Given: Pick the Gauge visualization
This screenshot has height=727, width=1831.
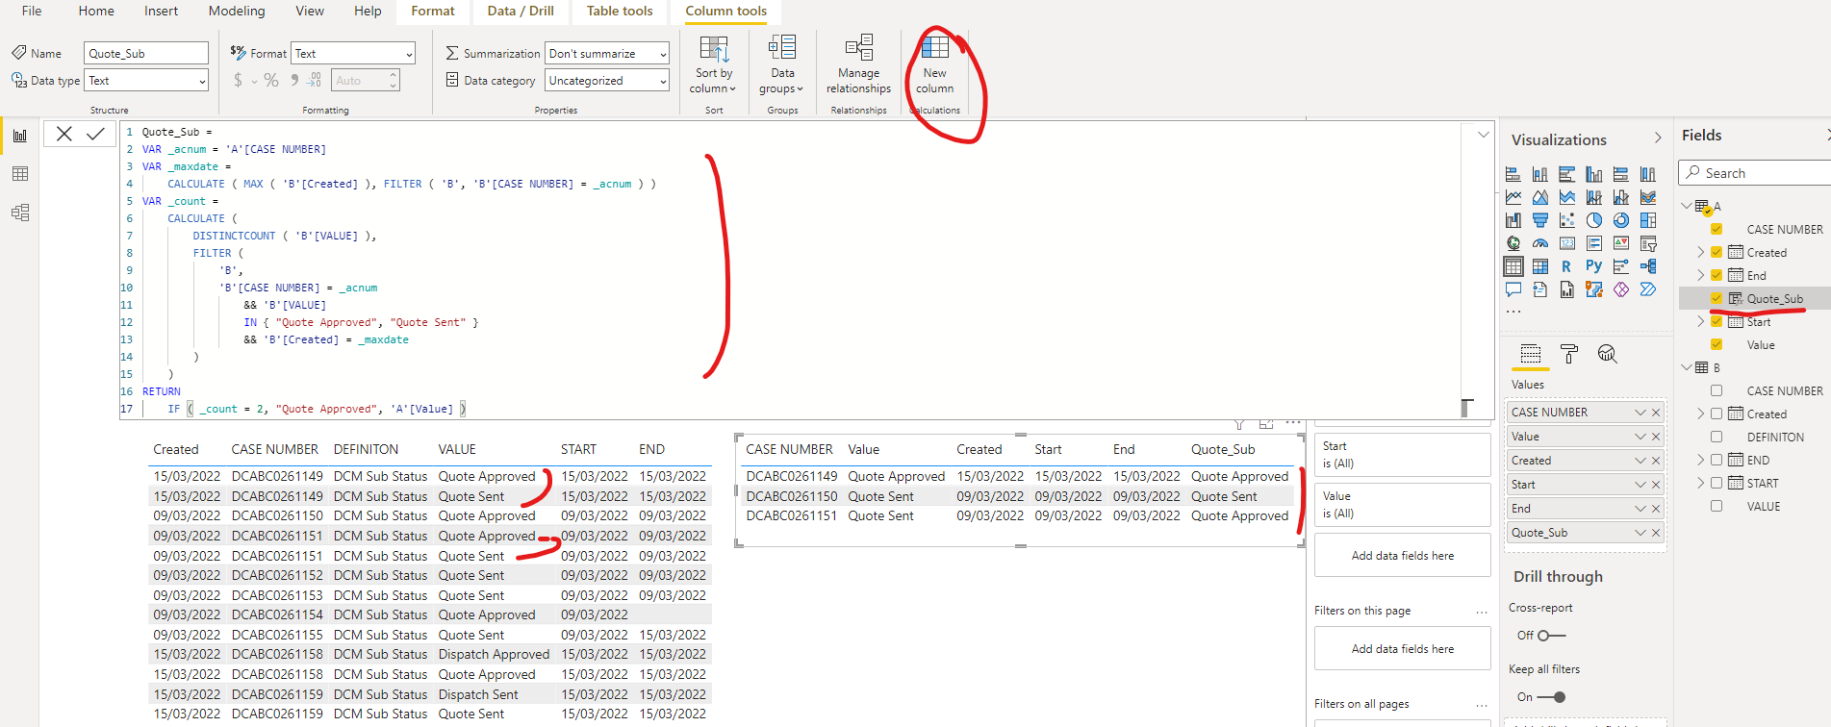Looking at the screenshot, I should (x=1540, y=243).
